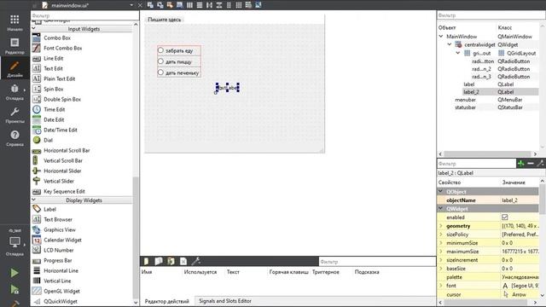Expand the sizePolicy property

coord(441,235)
